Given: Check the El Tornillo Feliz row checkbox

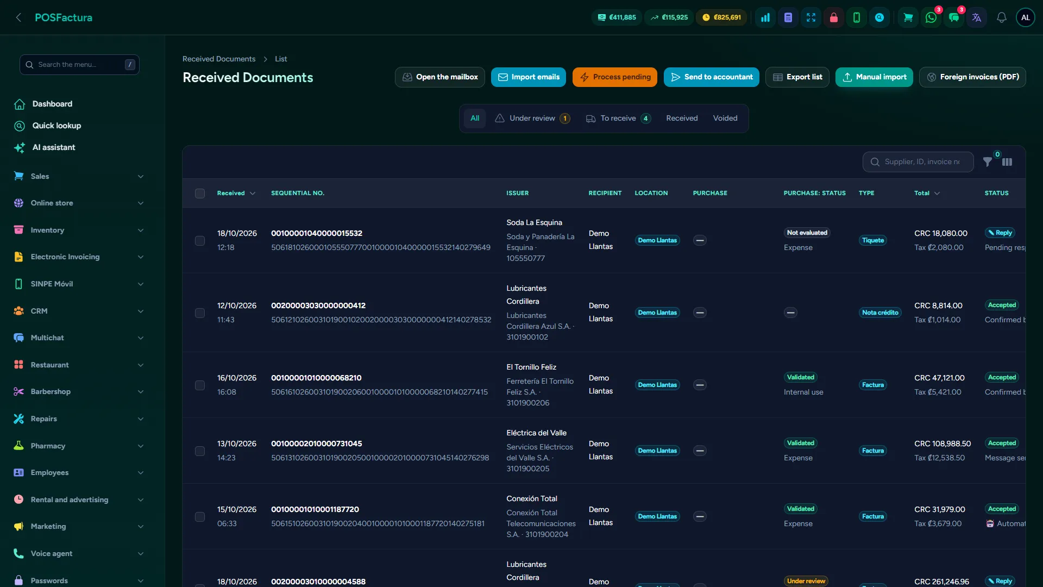Looking at the screenshot, I should pos(200,385).
